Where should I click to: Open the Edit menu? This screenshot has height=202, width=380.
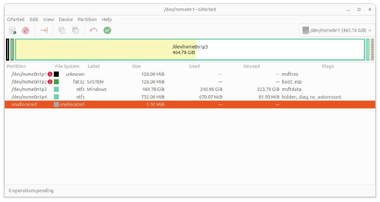(x=34, y=19)
